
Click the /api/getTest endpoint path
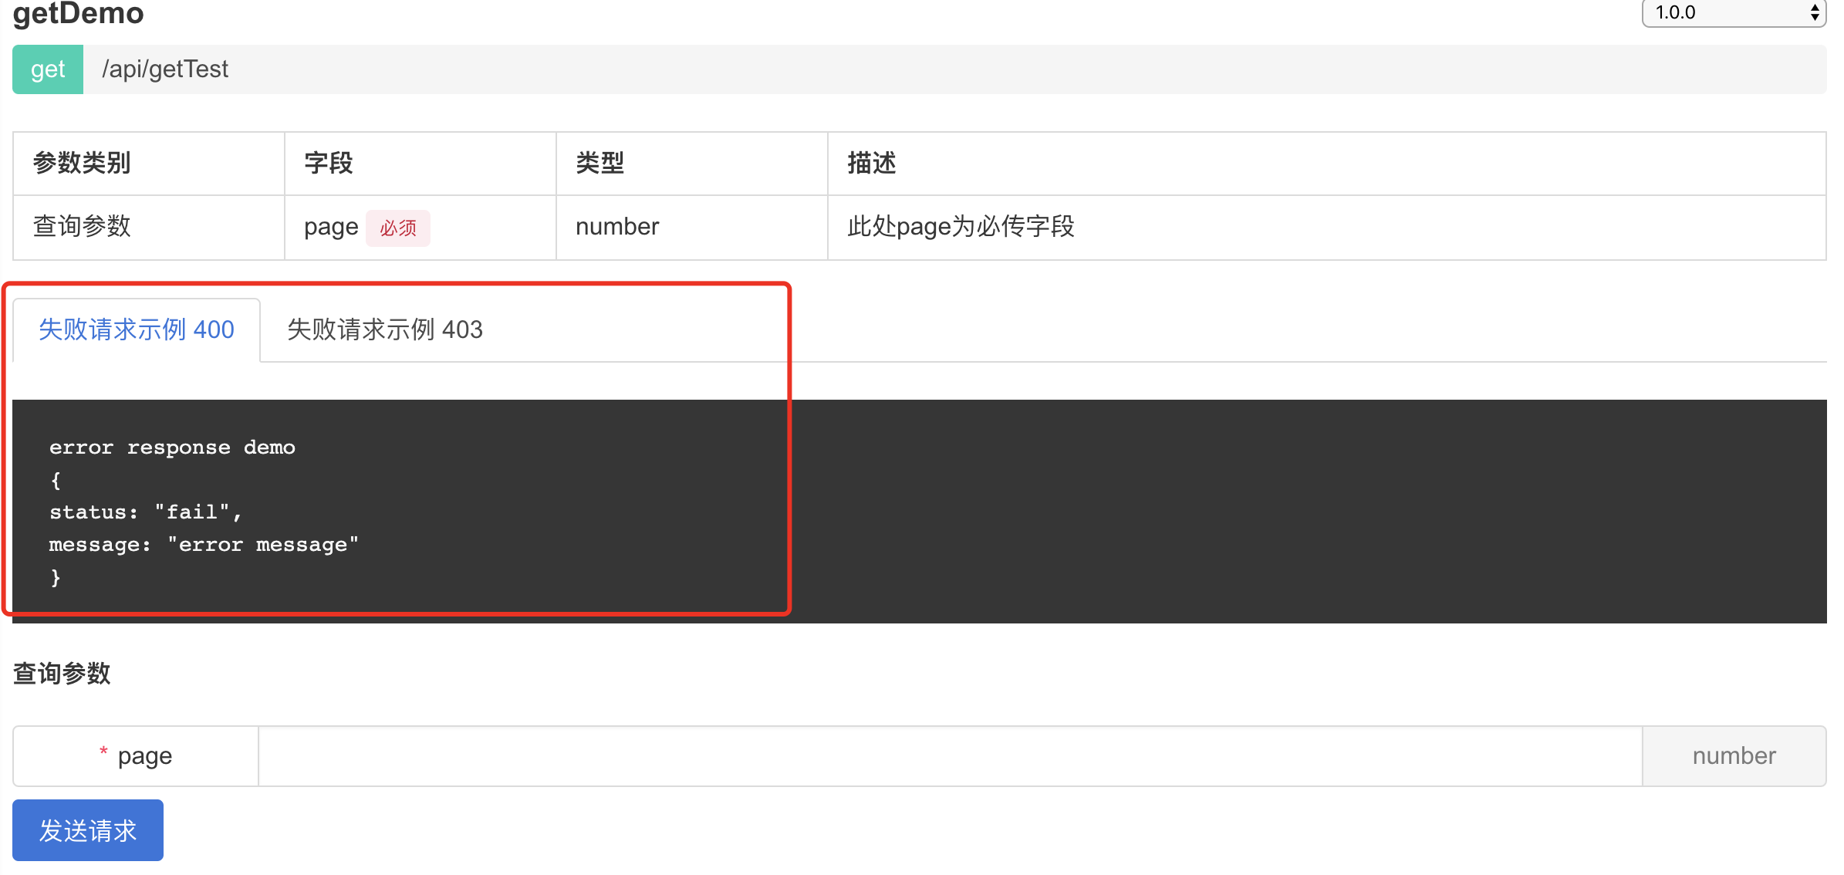click(x=165, y=69)
